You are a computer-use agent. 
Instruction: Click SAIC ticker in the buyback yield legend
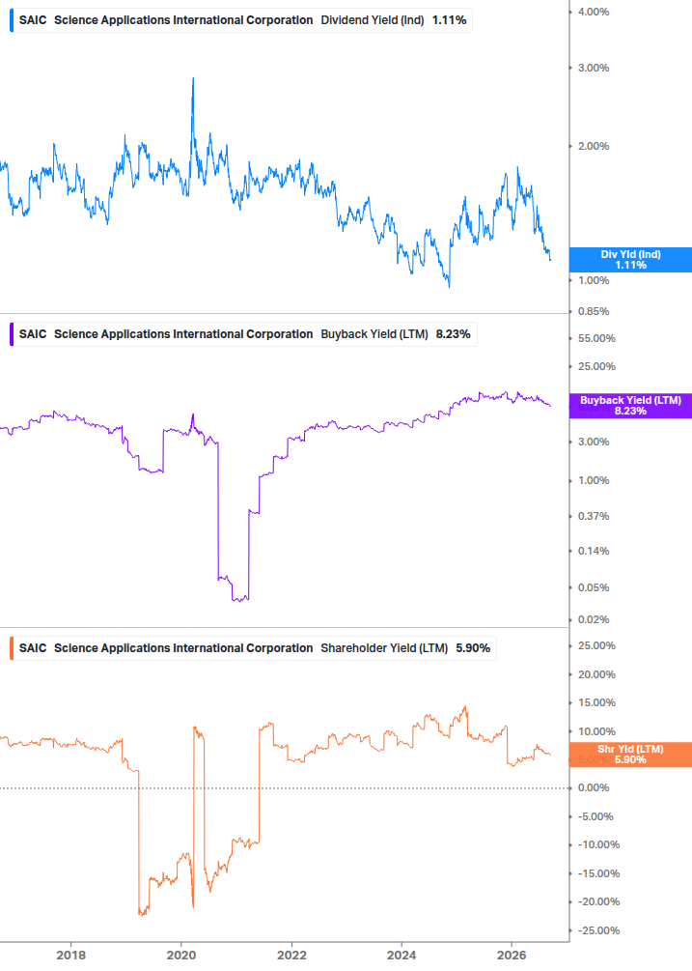click(33, 334)
